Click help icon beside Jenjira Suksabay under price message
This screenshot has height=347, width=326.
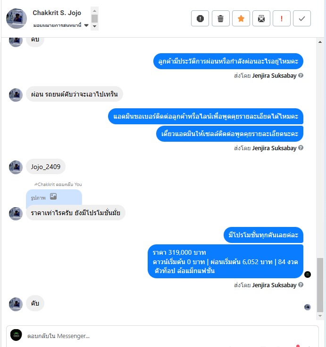pos(301,285)
